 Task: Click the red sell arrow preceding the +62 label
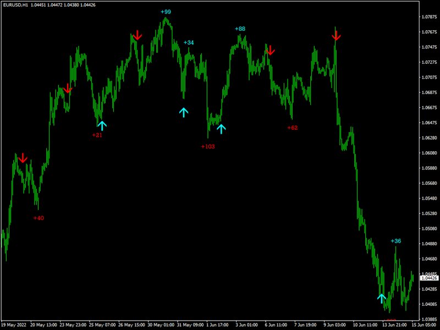(x=270, y=50)
